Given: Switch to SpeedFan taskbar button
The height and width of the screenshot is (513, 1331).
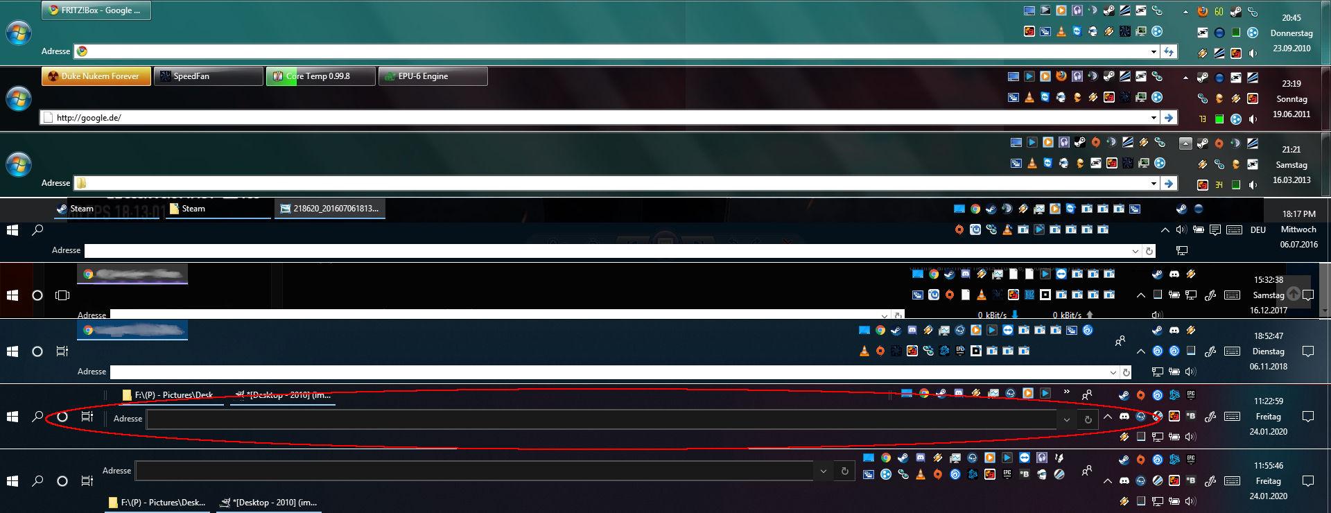Looking at the screenshot, I should [209, 76].
